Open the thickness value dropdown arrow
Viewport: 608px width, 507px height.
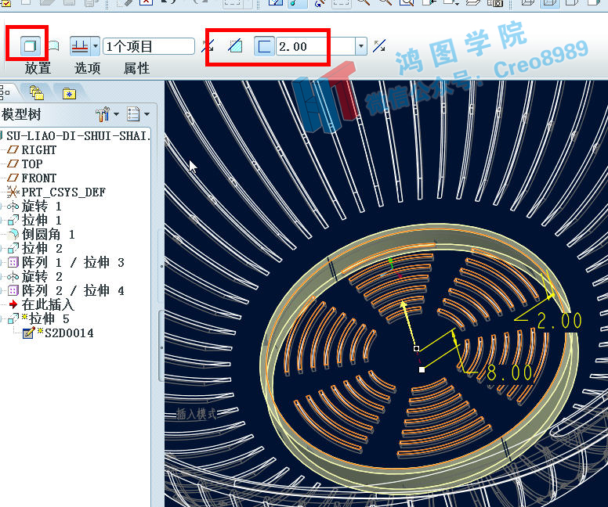click(x=361, y=46)
